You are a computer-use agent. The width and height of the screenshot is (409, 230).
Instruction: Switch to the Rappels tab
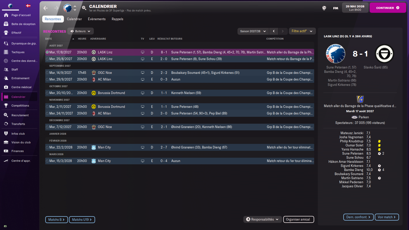pos(117,19)
